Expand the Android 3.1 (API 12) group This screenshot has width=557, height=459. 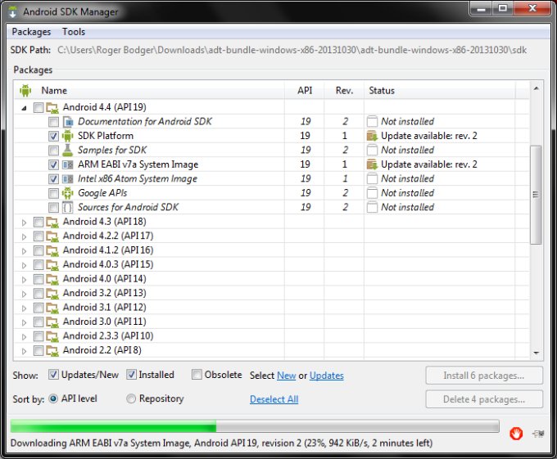pos(24,308)
